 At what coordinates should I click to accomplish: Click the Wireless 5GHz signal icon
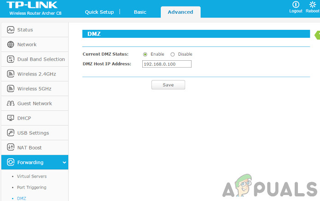point(11,89)
